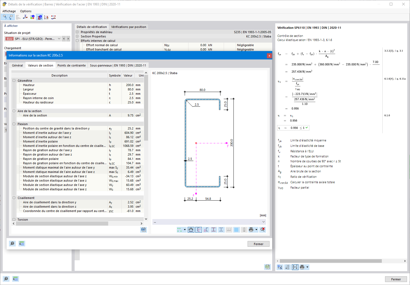Click the section table vertical scrollbar thumb
The image size is (410, 285).
pos(146,108)
